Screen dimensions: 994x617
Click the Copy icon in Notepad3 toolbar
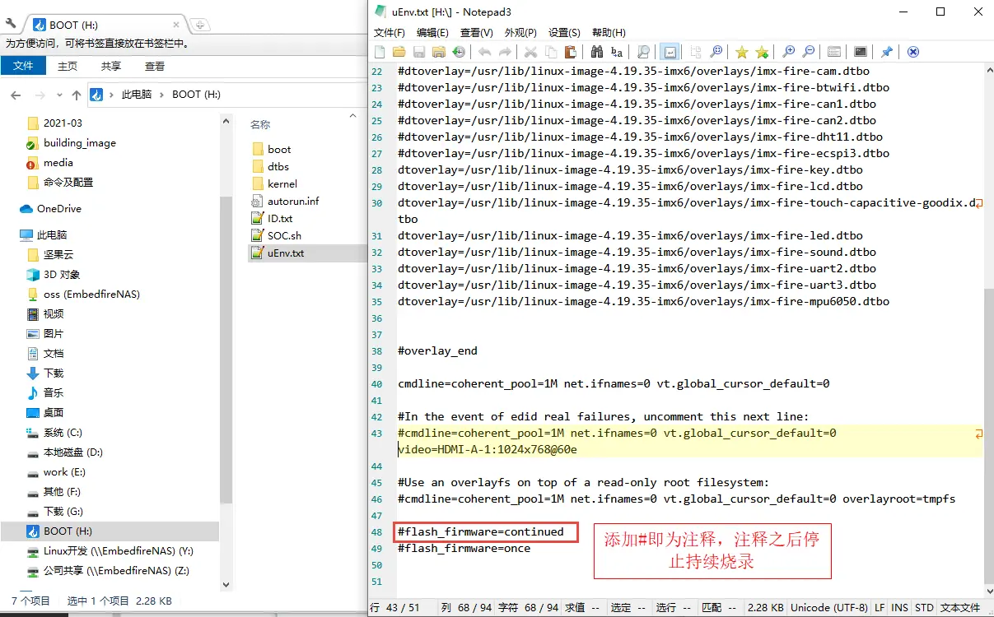point(551,52)
